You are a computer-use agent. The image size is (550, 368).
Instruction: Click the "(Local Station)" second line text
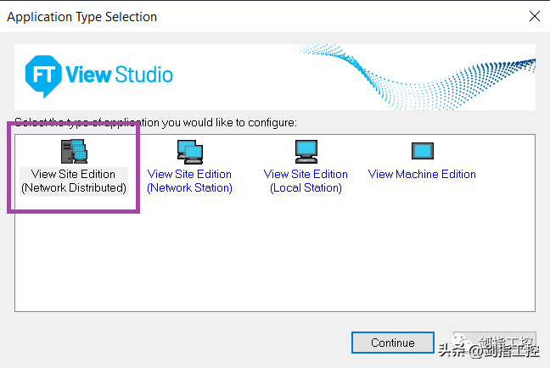coord(306,187)
